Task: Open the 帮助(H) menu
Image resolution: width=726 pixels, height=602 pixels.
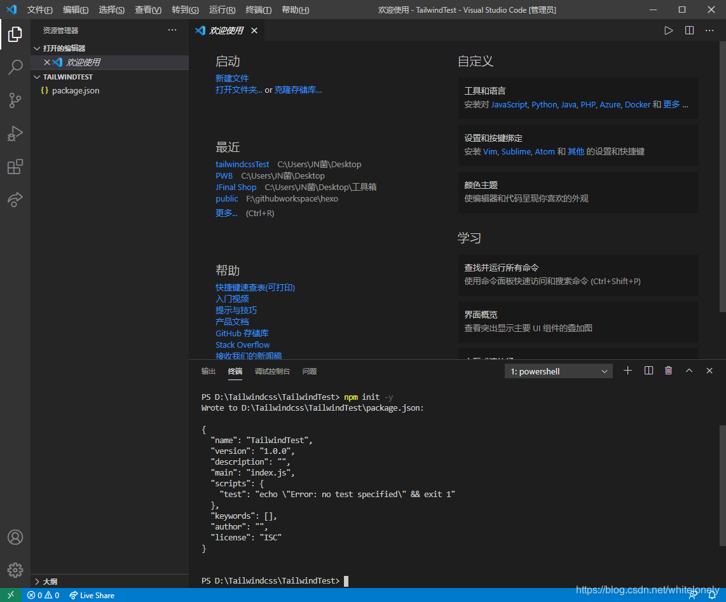Action: coord(296,10)
